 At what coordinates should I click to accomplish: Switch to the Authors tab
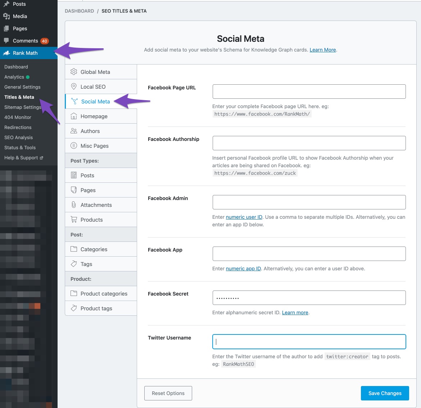[101, 131]
